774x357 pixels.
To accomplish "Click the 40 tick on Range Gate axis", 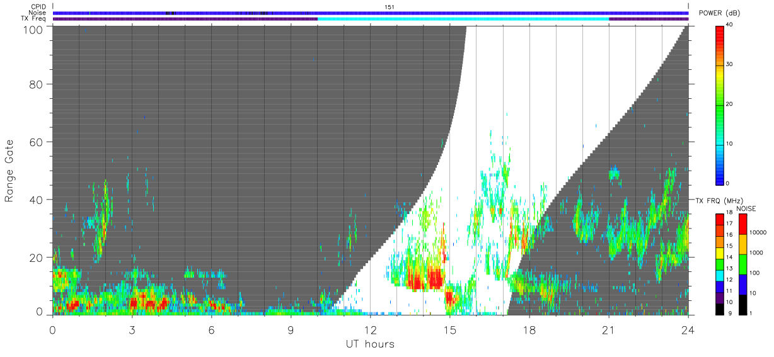I will point(37,200).
